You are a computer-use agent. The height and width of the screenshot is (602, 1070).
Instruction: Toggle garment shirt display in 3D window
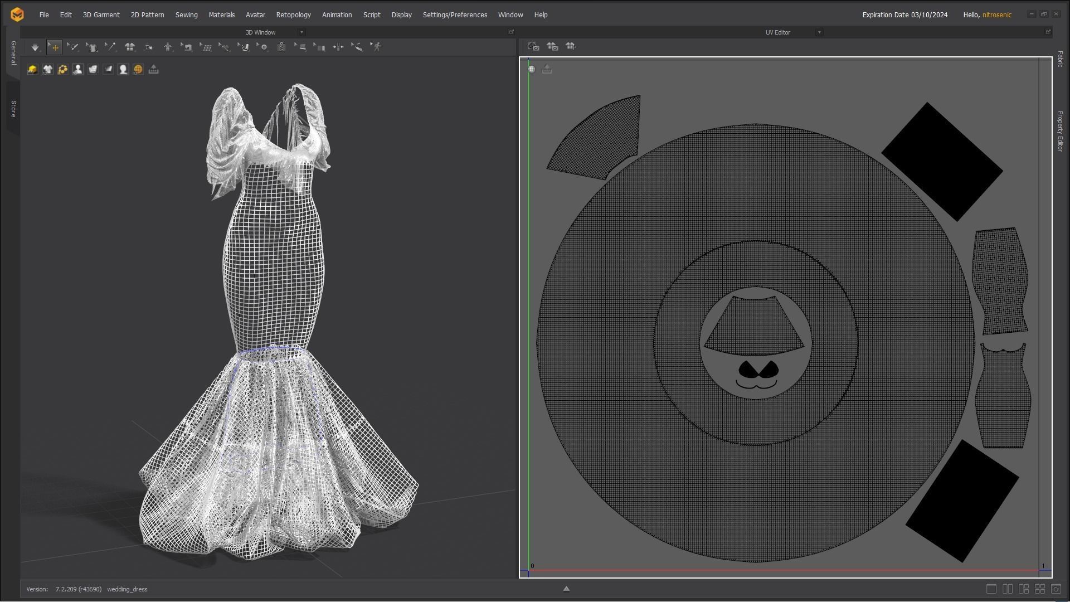(x=47, y=69)
